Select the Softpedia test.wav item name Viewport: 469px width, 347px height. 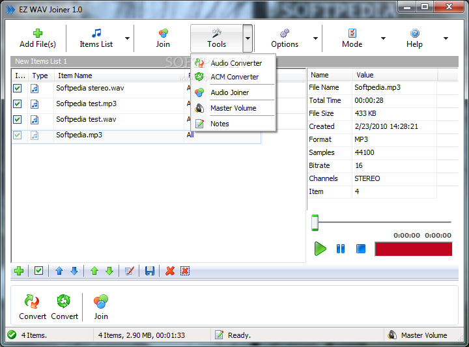pos(86,119)
